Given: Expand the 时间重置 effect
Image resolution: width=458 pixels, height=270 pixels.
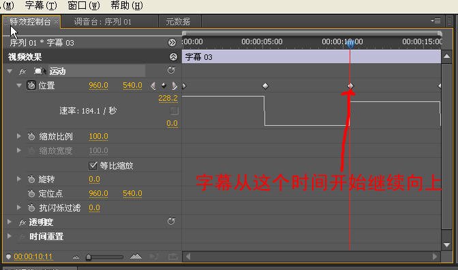Looking at the screenshot, I should pos(10,236).
